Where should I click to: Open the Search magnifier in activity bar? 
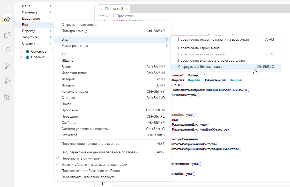click(x=7, y=50)
